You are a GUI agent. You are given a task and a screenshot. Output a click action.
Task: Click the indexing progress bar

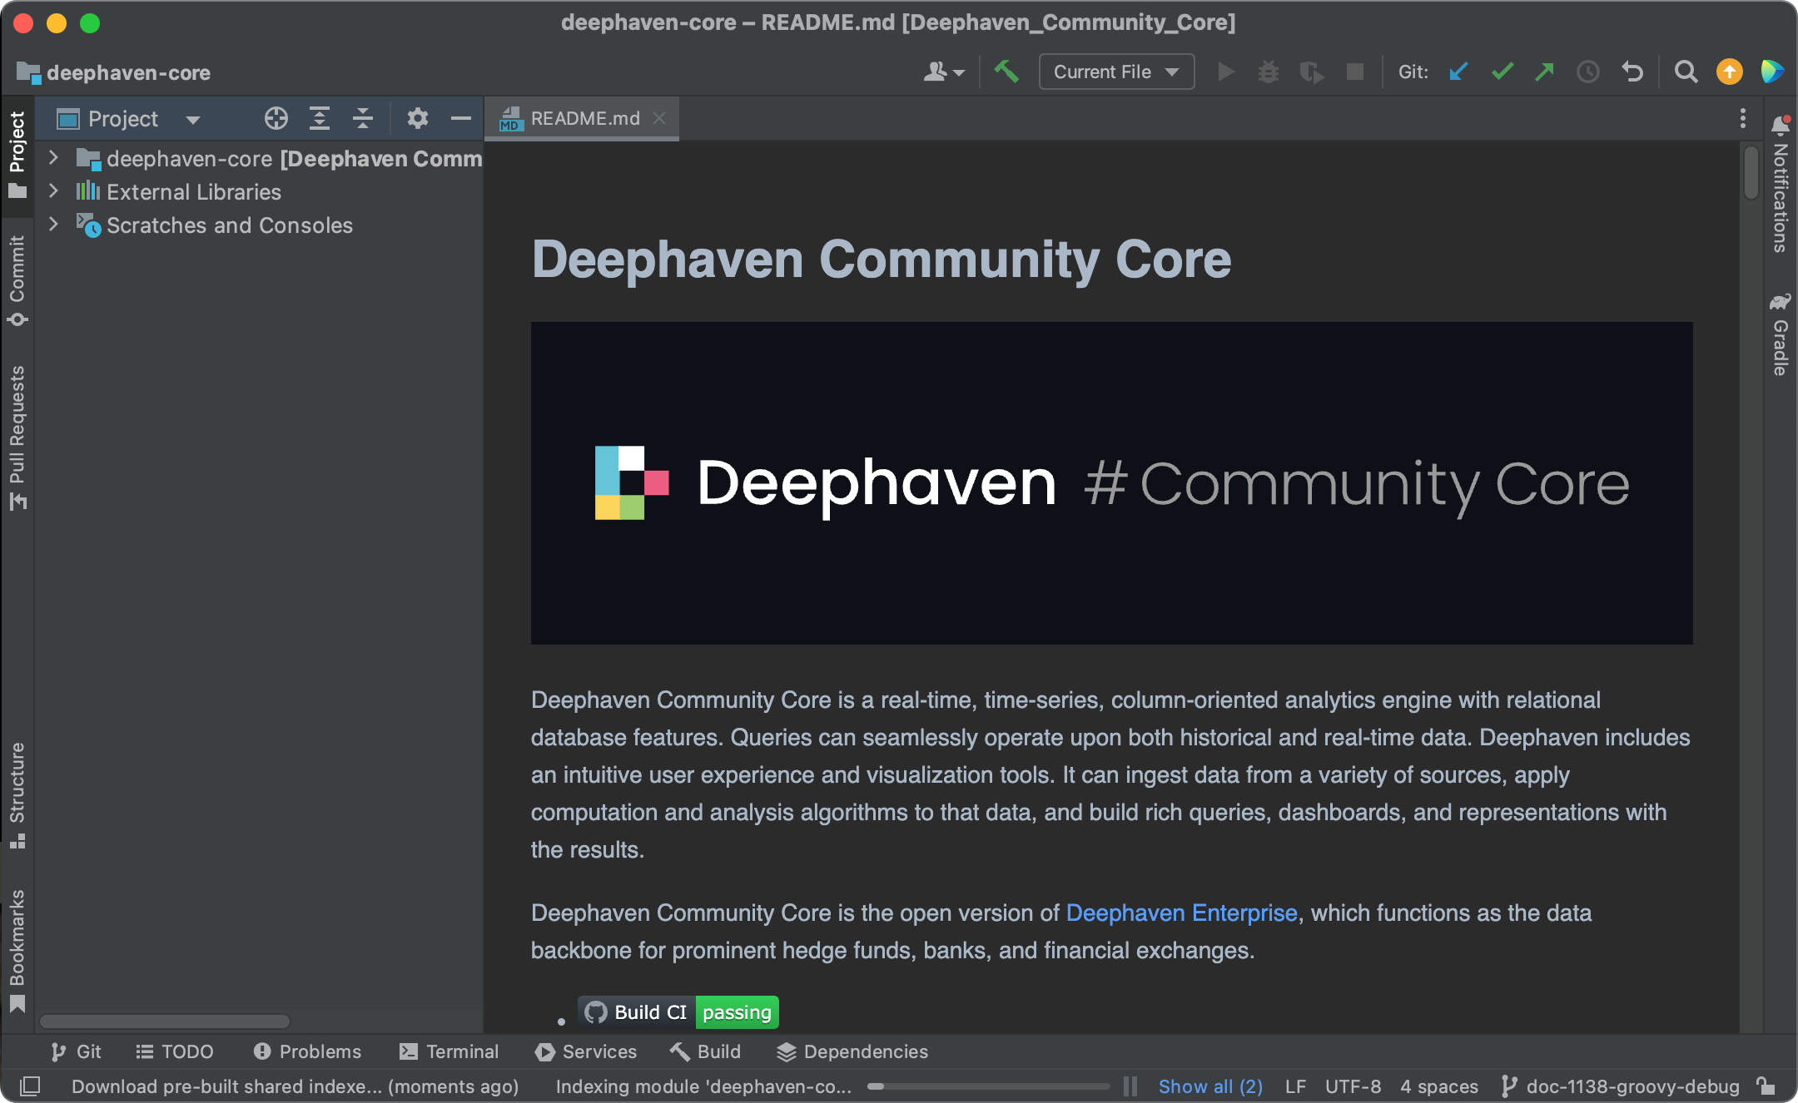click(988, 1086)
